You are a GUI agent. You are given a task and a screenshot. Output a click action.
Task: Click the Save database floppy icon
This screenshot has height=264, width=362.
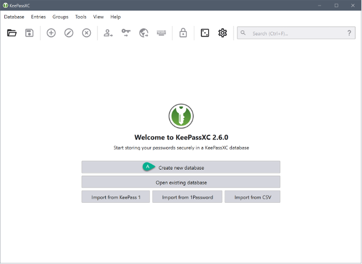29,33
